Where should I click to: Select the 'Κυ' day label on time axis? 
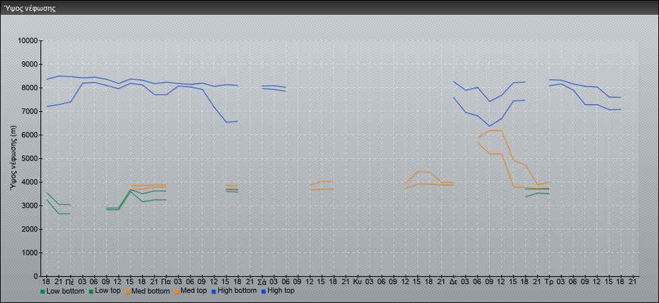tap(357, 281)
